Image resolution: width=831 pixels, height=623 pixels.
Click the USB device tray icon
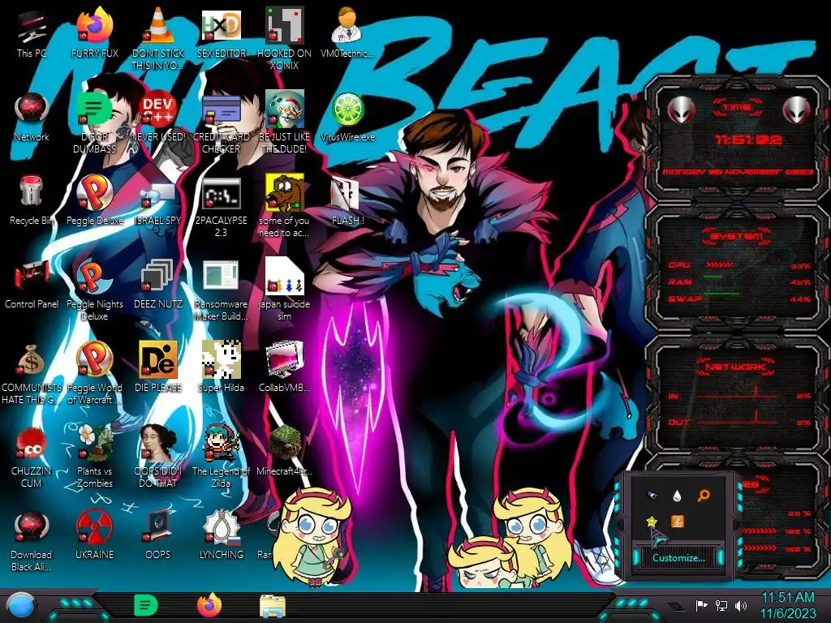[x=652, y=495]
